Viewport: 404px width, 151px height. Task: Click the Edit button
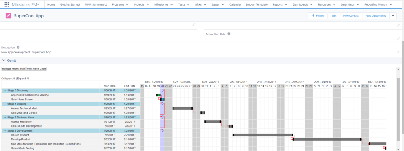334,16
